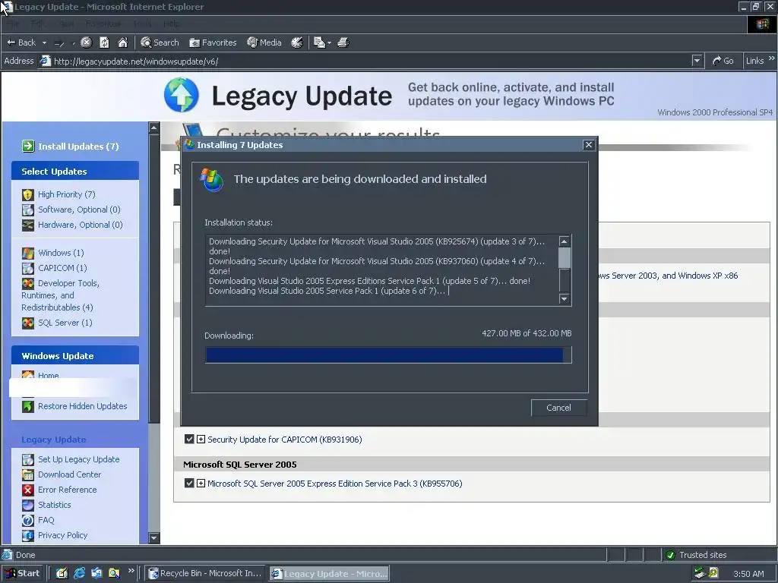Open Developer Tools, Runtimes, and Redistributables link
Image resolution: width=778 pixels, height=583 pixels.
[x=61, y=295]
